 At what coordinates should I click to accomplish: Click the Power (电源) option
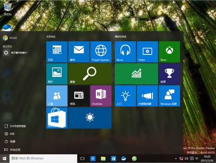click(10, 141)
